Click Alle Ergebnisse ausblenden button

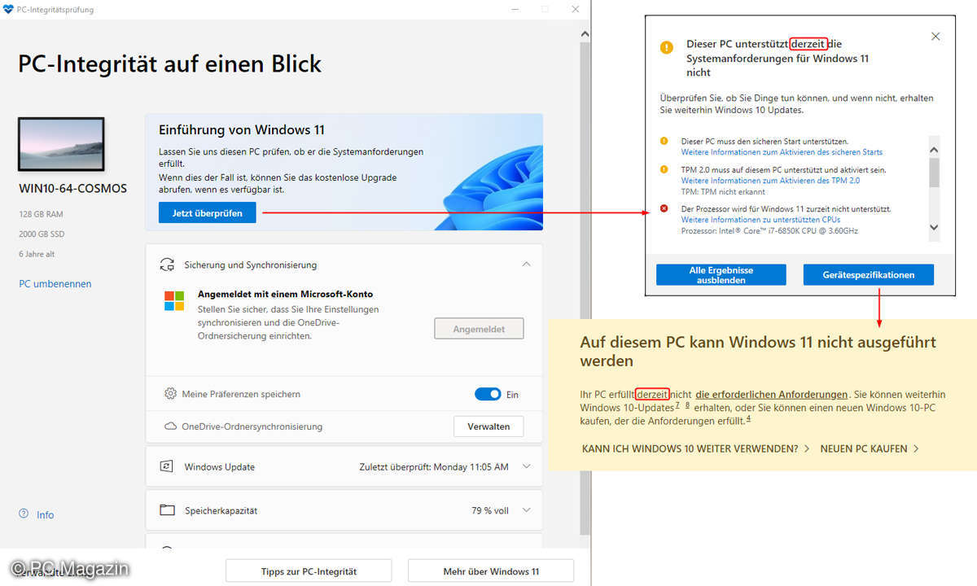click(x=721, y=275)
